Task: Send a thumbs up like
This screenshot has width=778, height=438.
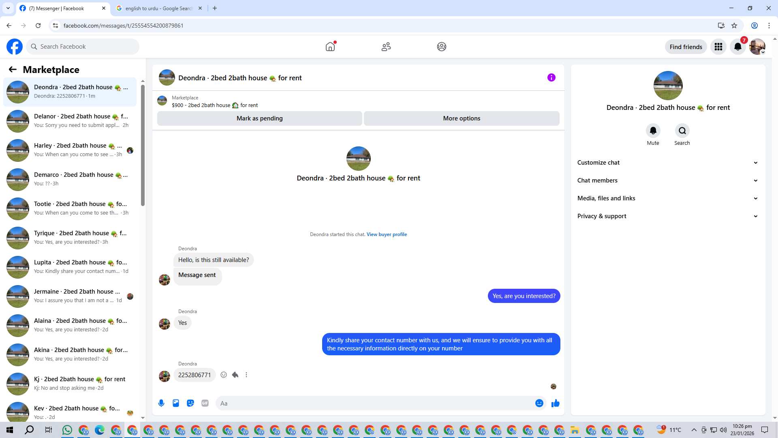Action: (x=555, y=403)
